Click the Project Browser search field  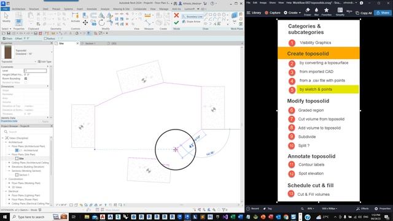[x=26, y=131]
